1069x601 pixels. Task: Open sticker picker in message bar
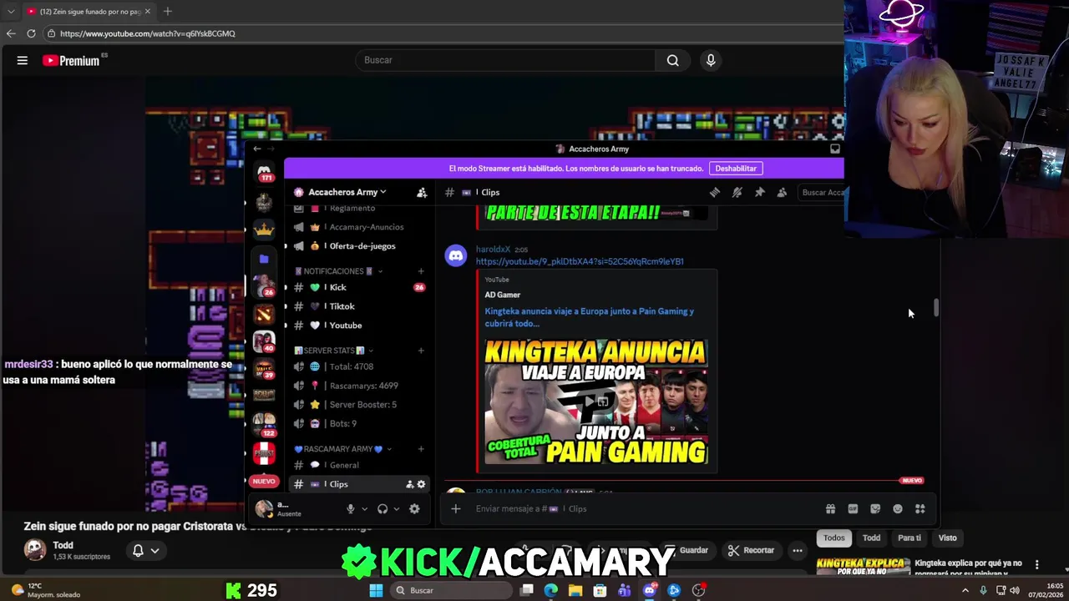875,509
